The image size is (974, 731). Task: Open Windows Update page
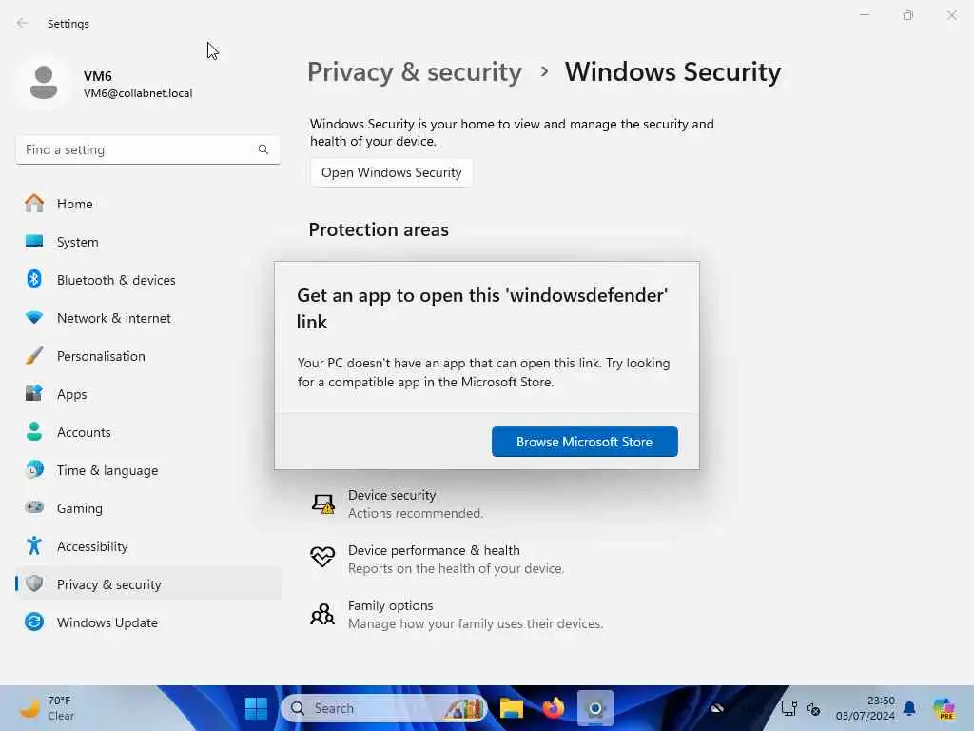[107, 622]
